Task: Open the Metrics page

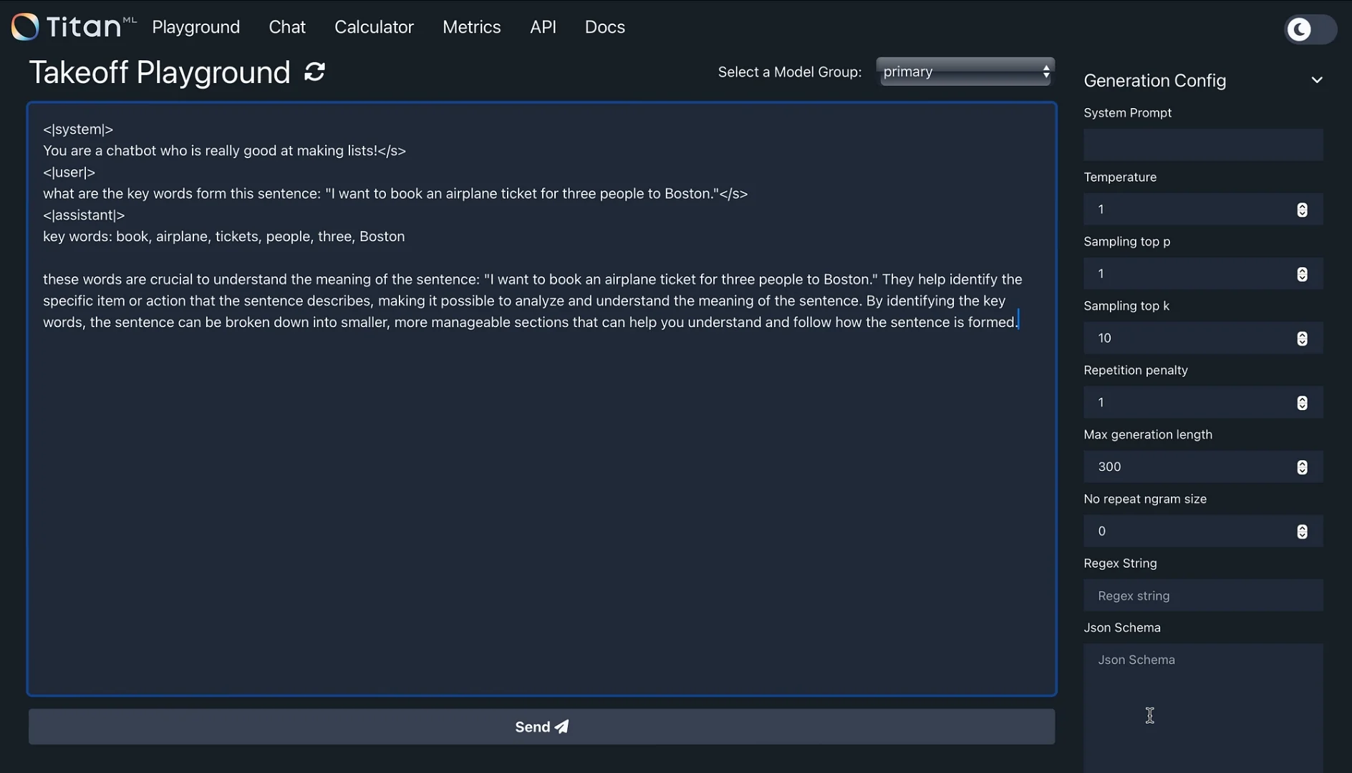Action: 471,26
